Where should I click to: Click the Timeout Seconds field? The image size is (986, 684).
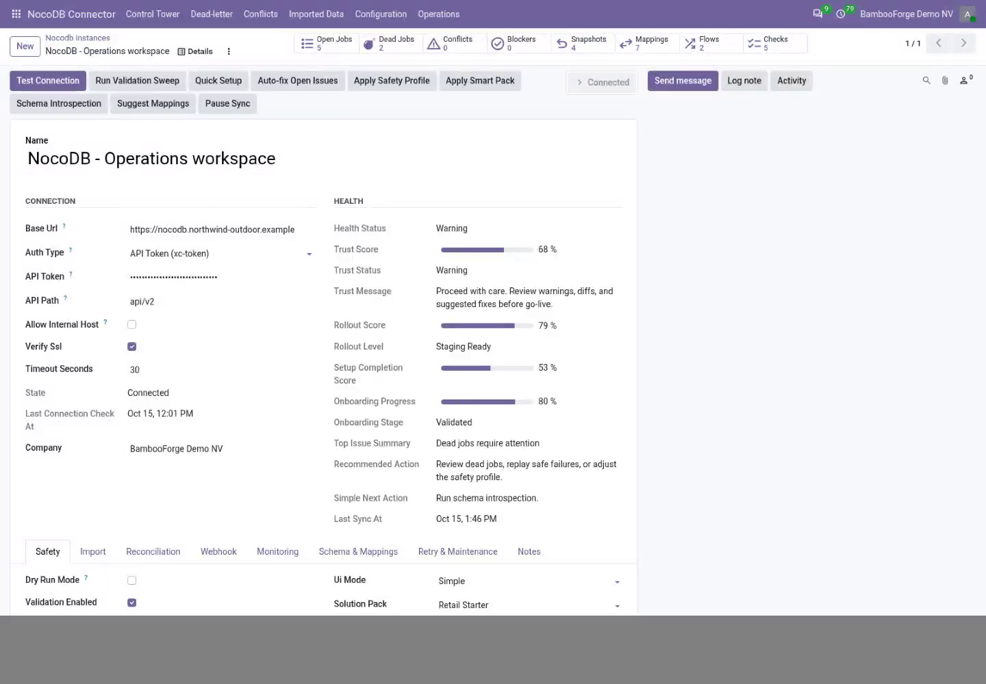(x=221, y=370)
